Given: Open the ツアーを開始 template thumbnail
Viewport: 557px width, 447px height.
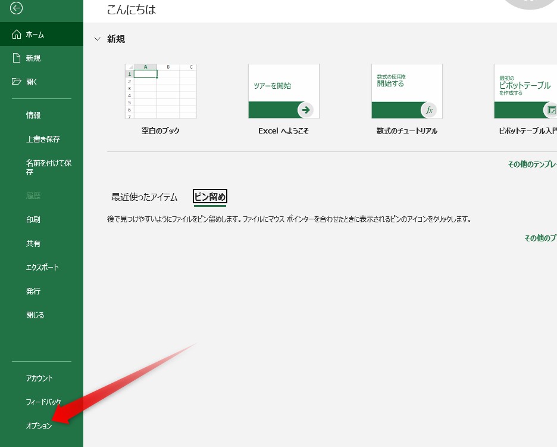Looking at the screenshot, I should click(x=284, y=91).
